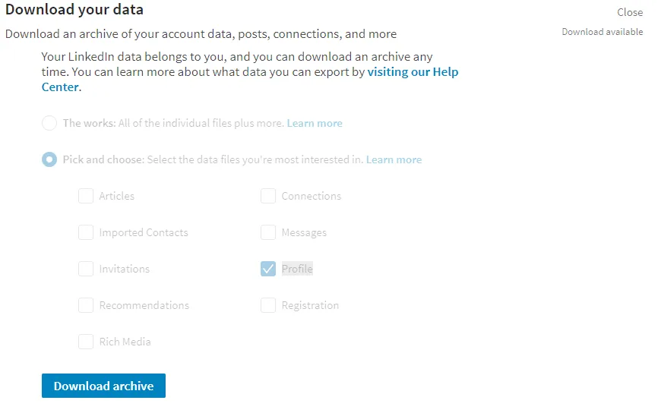Toggle the Invitations checkbox
661x413 pixels.
point(86,269)
